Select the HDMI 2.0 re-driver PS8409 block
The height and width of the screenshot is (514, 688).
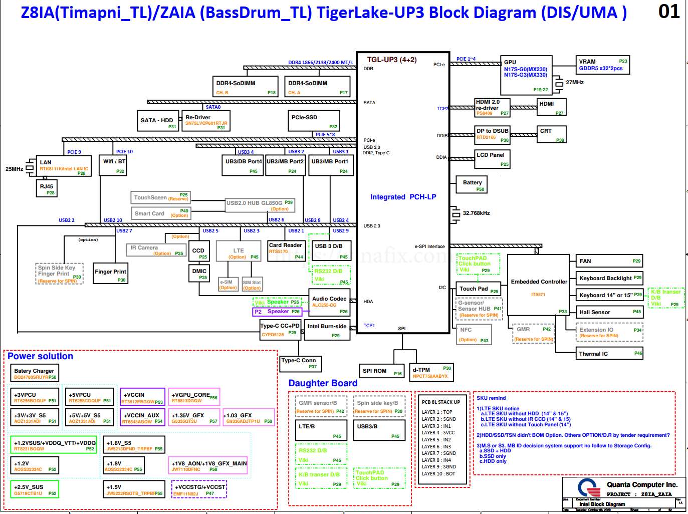492,108
